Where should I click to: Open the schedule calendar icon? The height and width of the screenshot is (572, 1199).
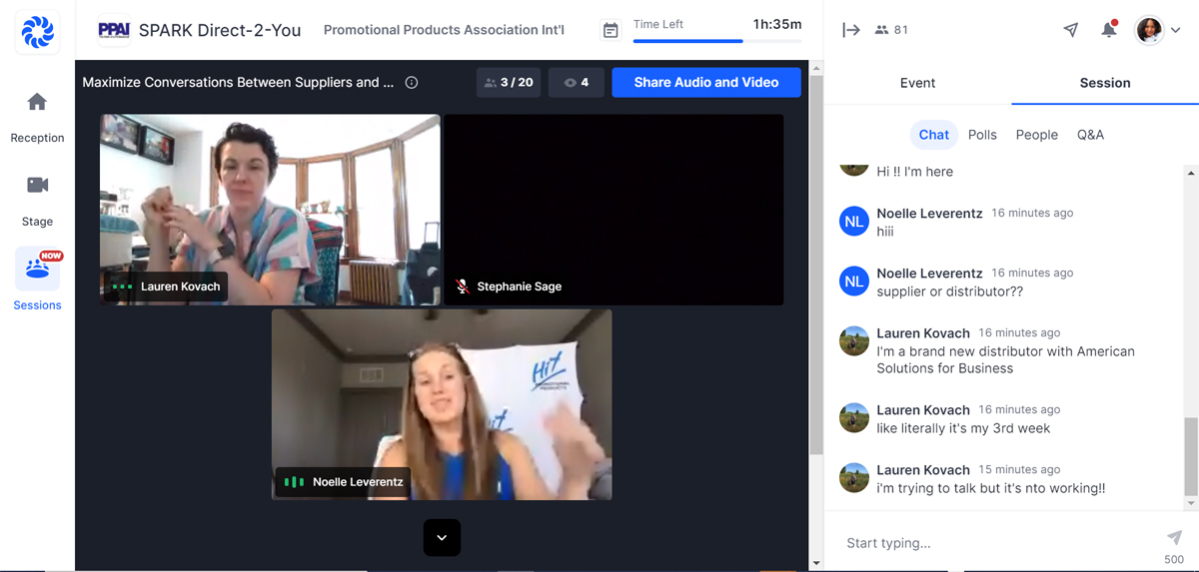(610, 31)
